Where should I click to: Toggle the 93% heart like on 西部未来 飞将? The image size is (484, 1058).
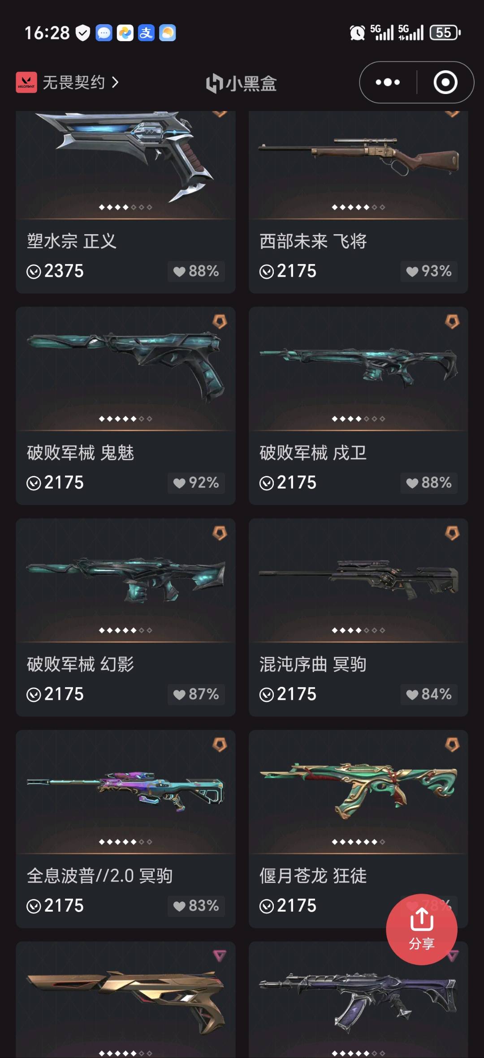click(429, 271)
